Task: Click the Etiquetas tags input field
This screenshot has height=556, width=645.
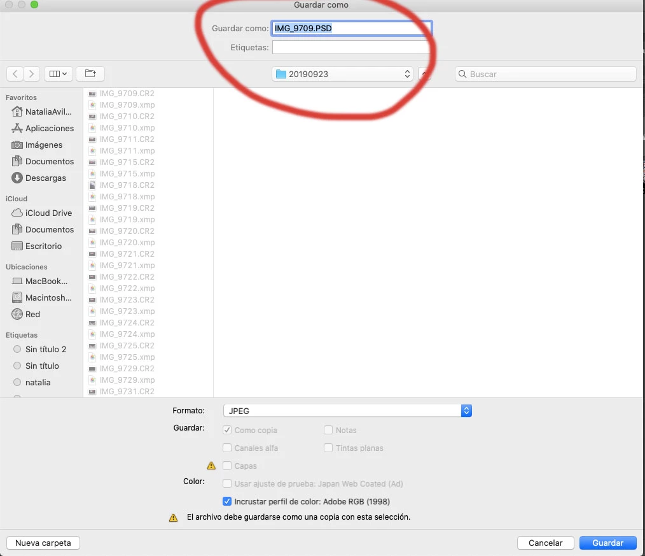Action: coord(351,47)
